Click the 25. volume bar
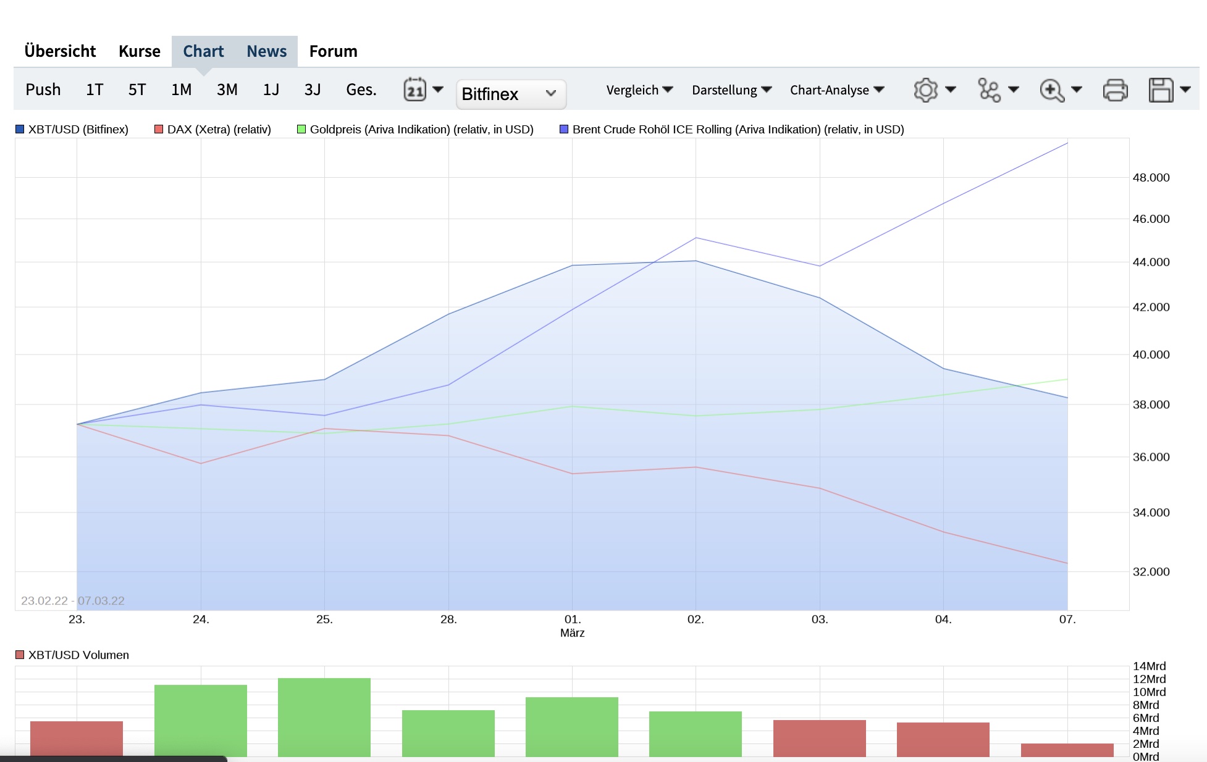Screen dimensions: 1207x762 [x=324, y=717]
